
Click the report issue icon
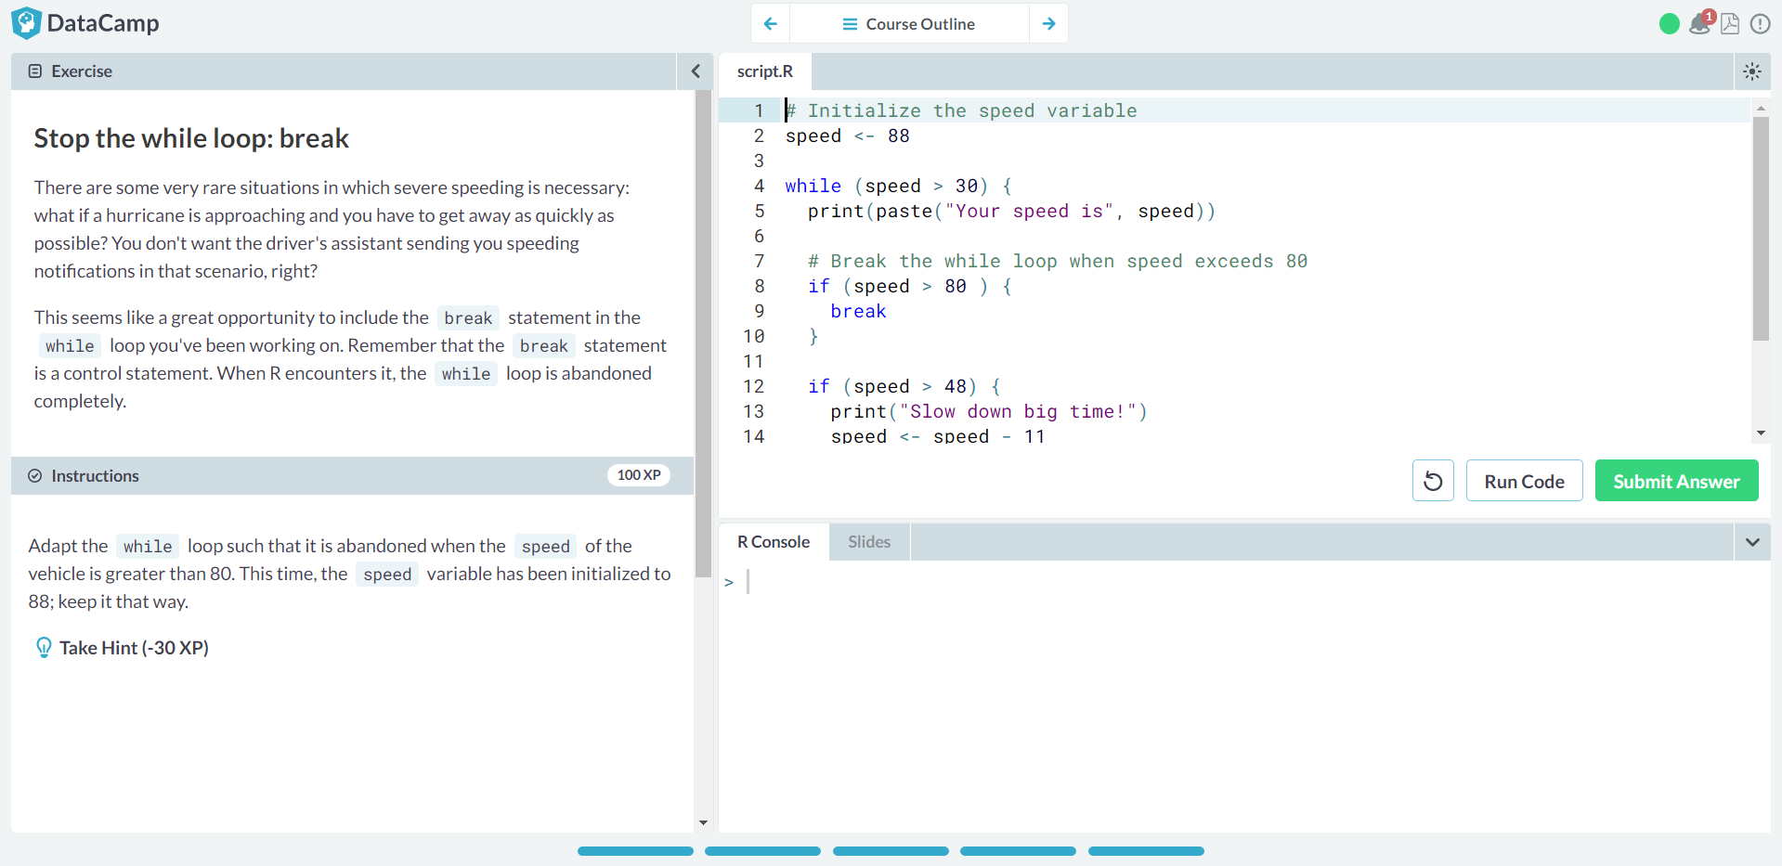tap(1760, 24)
